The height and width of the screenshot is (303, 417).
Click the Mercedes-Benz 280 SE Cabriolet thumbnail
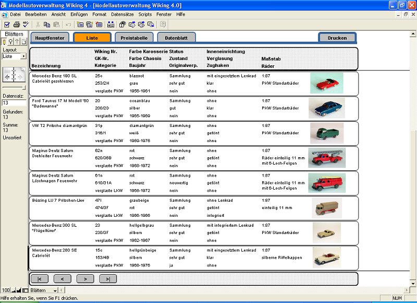coord(327,258)
